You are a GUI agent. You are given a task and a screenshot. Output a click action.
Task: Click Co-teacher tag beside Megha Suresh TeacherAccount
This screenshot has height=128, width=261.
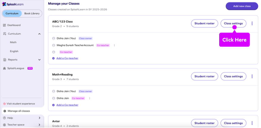click(x=103, y=45)
